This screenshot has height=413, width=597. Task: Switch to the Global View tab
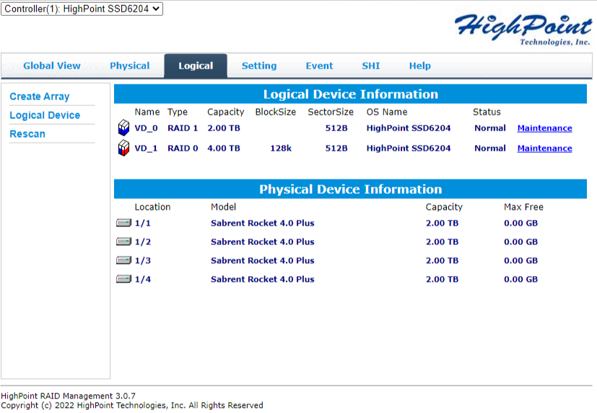click(52, 66)
